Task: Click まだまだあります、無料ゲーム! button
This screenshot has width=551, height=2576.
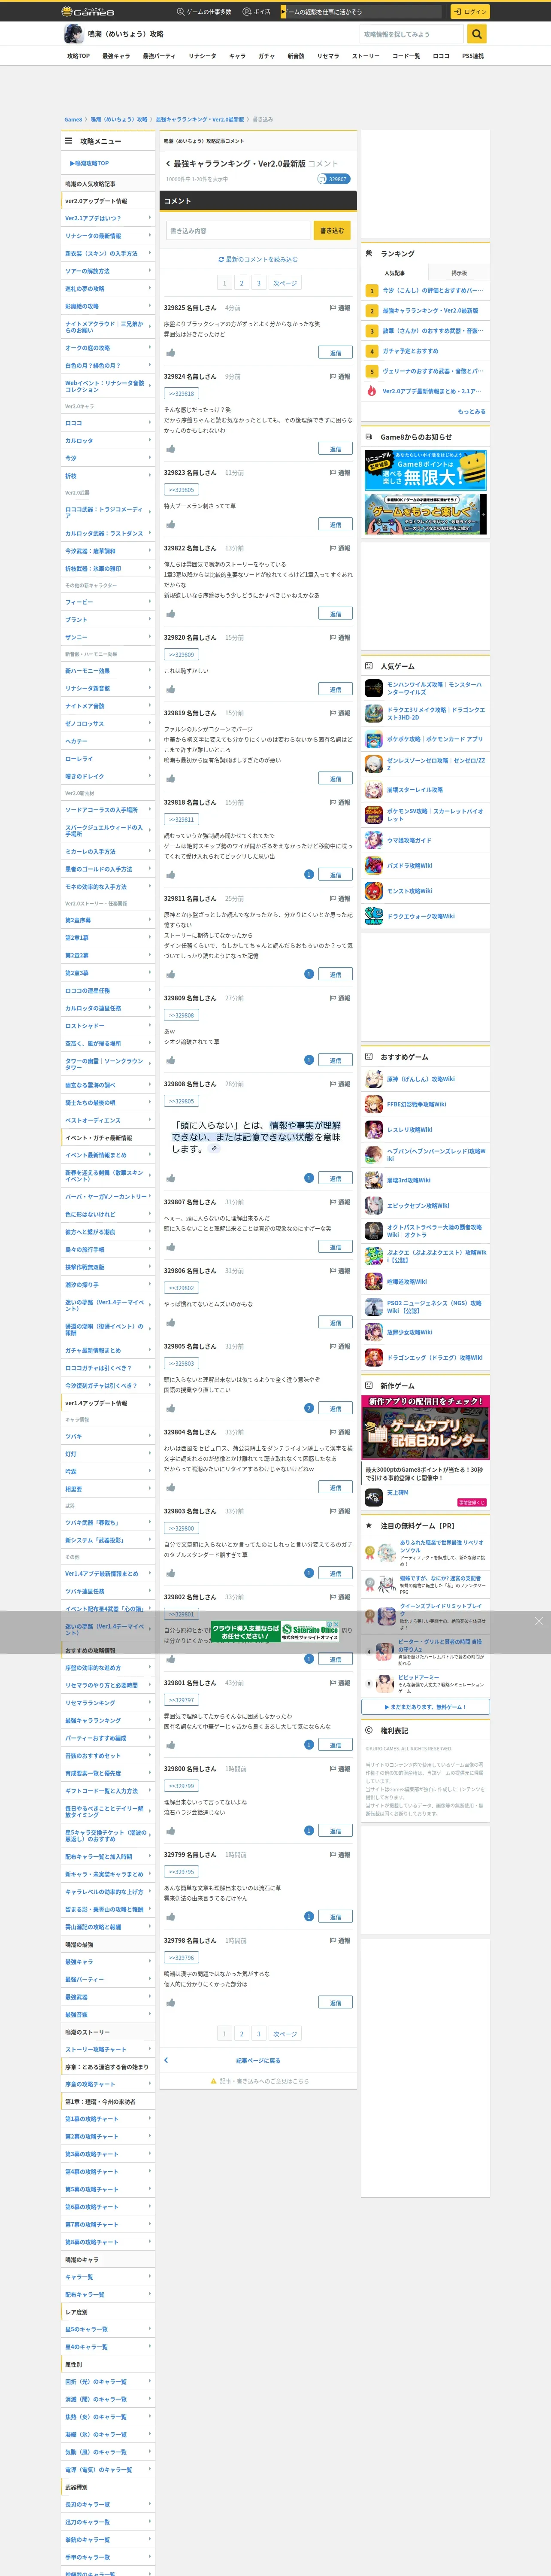Action: [x=426, y=1706]
